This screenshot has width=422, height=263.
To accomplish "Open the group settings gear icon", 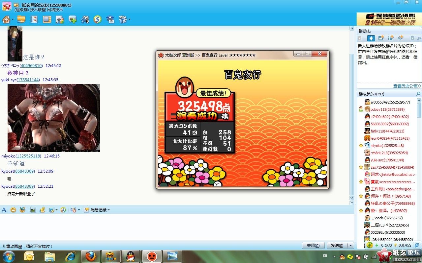I will pos(123,19).
